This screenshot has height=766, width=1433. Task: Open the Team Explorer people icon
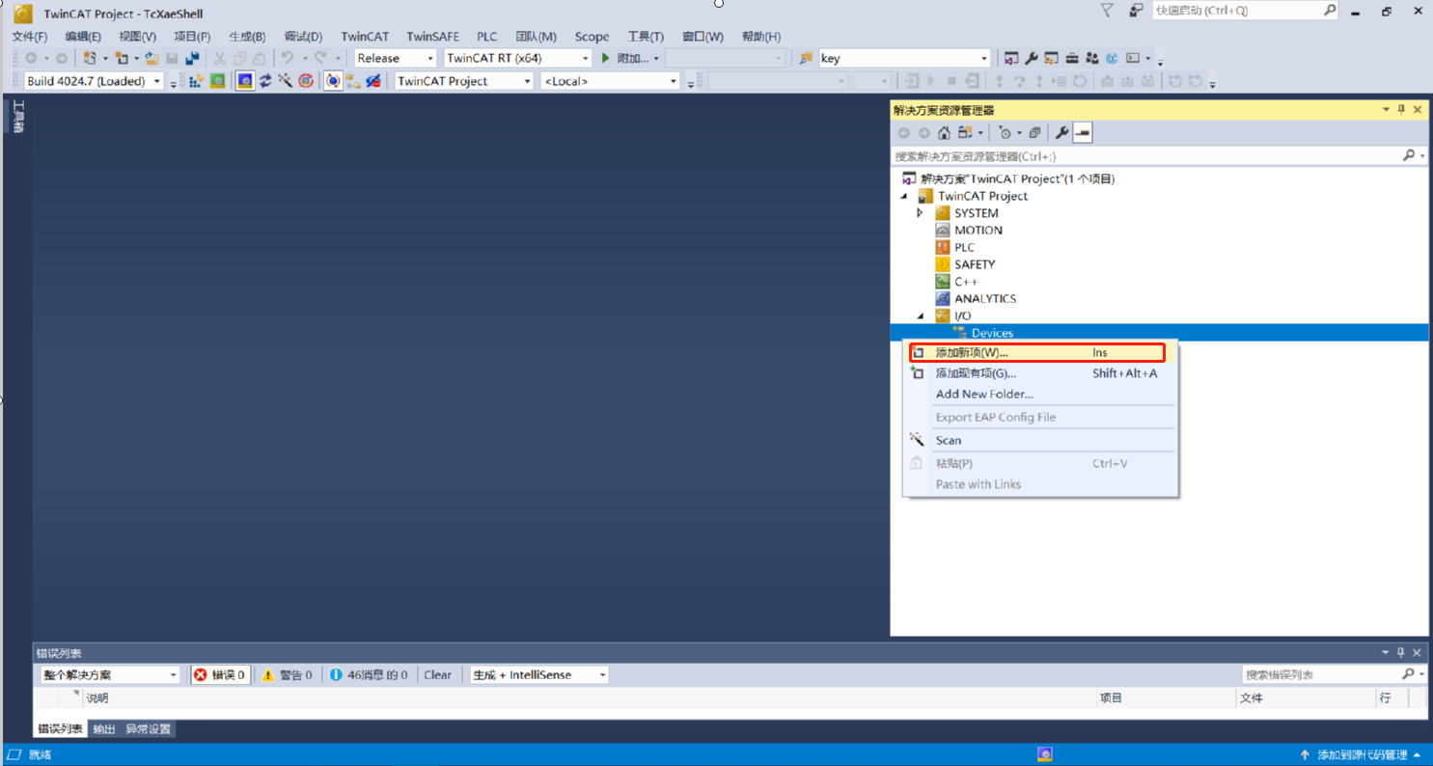1091,58
